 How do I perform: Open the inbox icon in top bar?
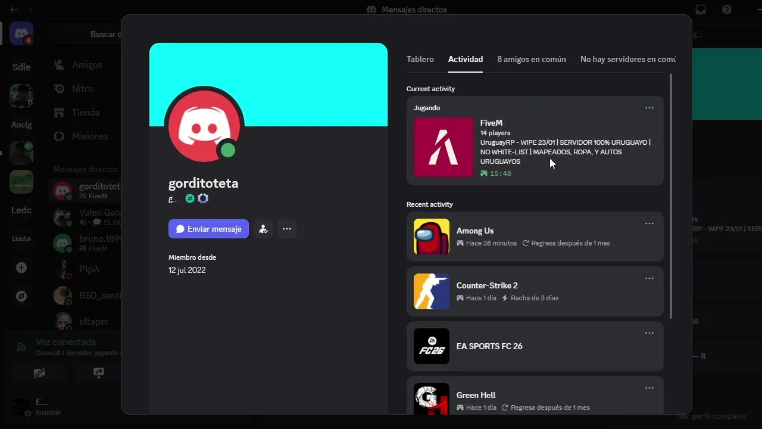pyautogui.click(x=701, y=10)
